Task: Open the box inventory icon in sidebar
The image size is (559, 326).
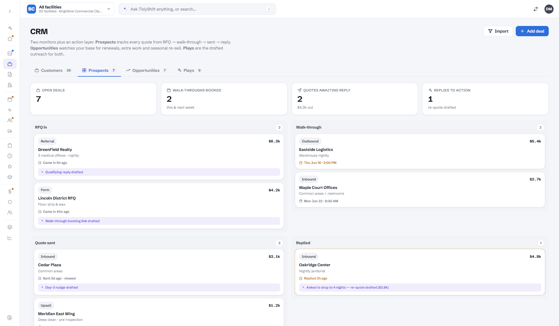Action: [10, 177]
